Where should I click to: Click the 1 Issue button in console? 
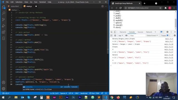click(x=165, y=36)
